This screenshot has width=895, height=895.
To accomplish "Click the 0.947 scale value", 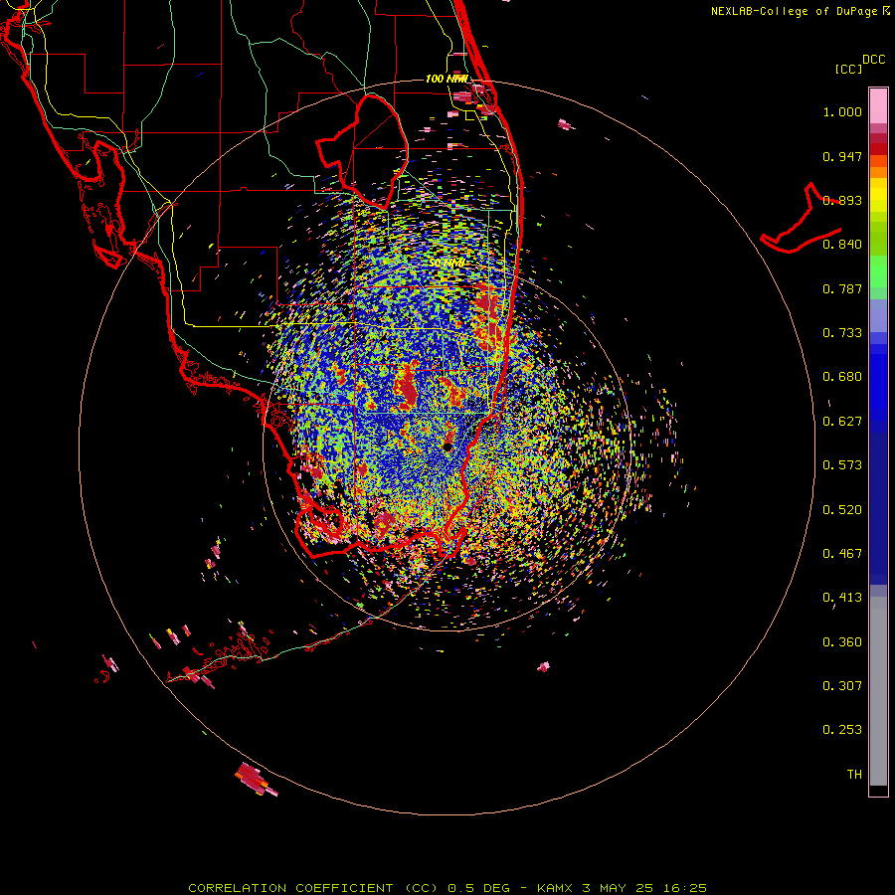I will [842, 156].
